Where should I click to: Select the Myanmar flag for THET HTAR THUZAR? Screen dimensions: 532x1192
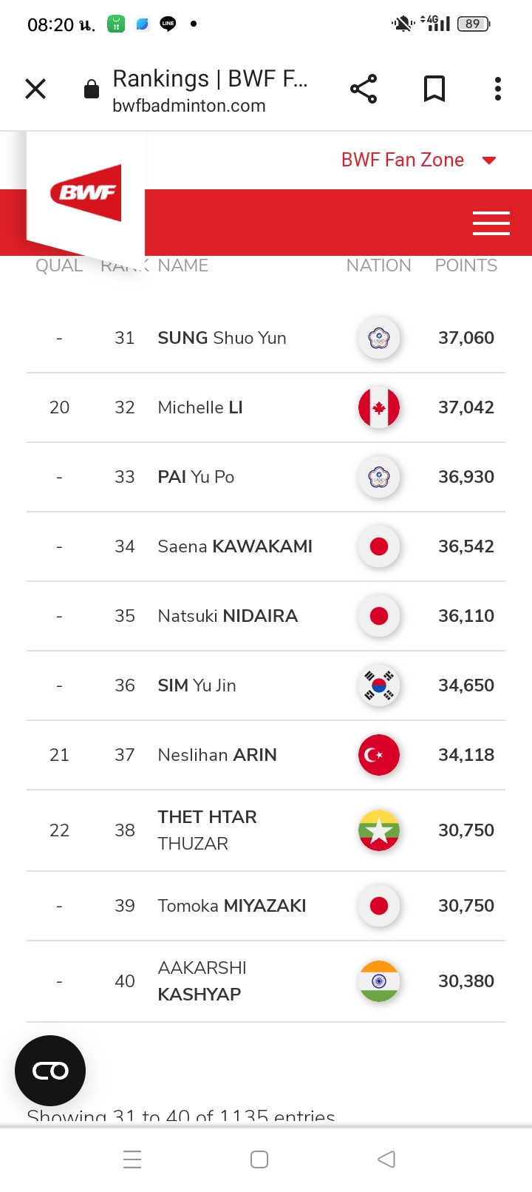[379, 830]
